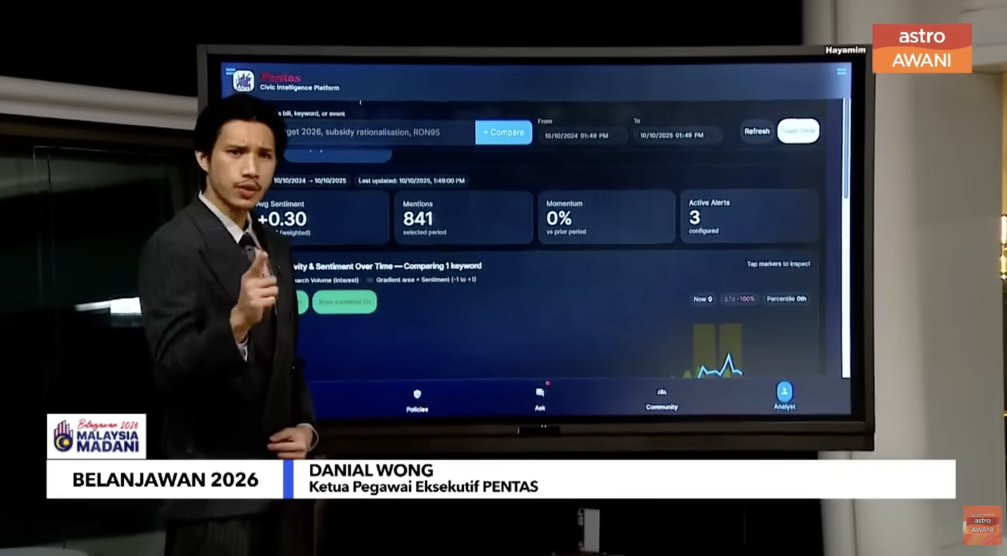Image resolution: width=1007 pixels, height=556 pixels.
Task: Click the "Tap markers to inspect" hint
Action: tap(778, 264)
